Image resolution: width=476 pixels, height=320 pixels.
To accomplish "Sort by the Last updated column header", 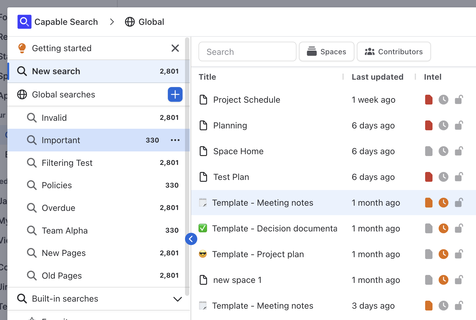I will pos(377,77).
